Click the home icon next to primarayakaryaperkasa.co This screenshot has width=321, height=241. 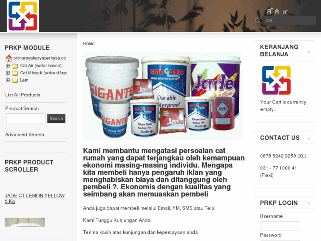coord(8,58)
